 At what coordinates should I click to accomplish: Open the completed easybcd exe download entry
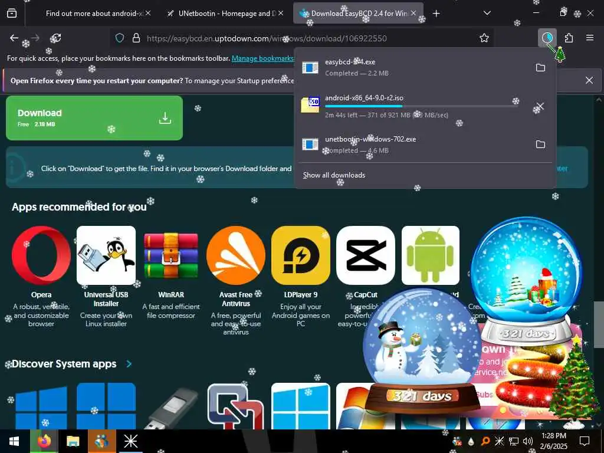[x=415, y=67]
